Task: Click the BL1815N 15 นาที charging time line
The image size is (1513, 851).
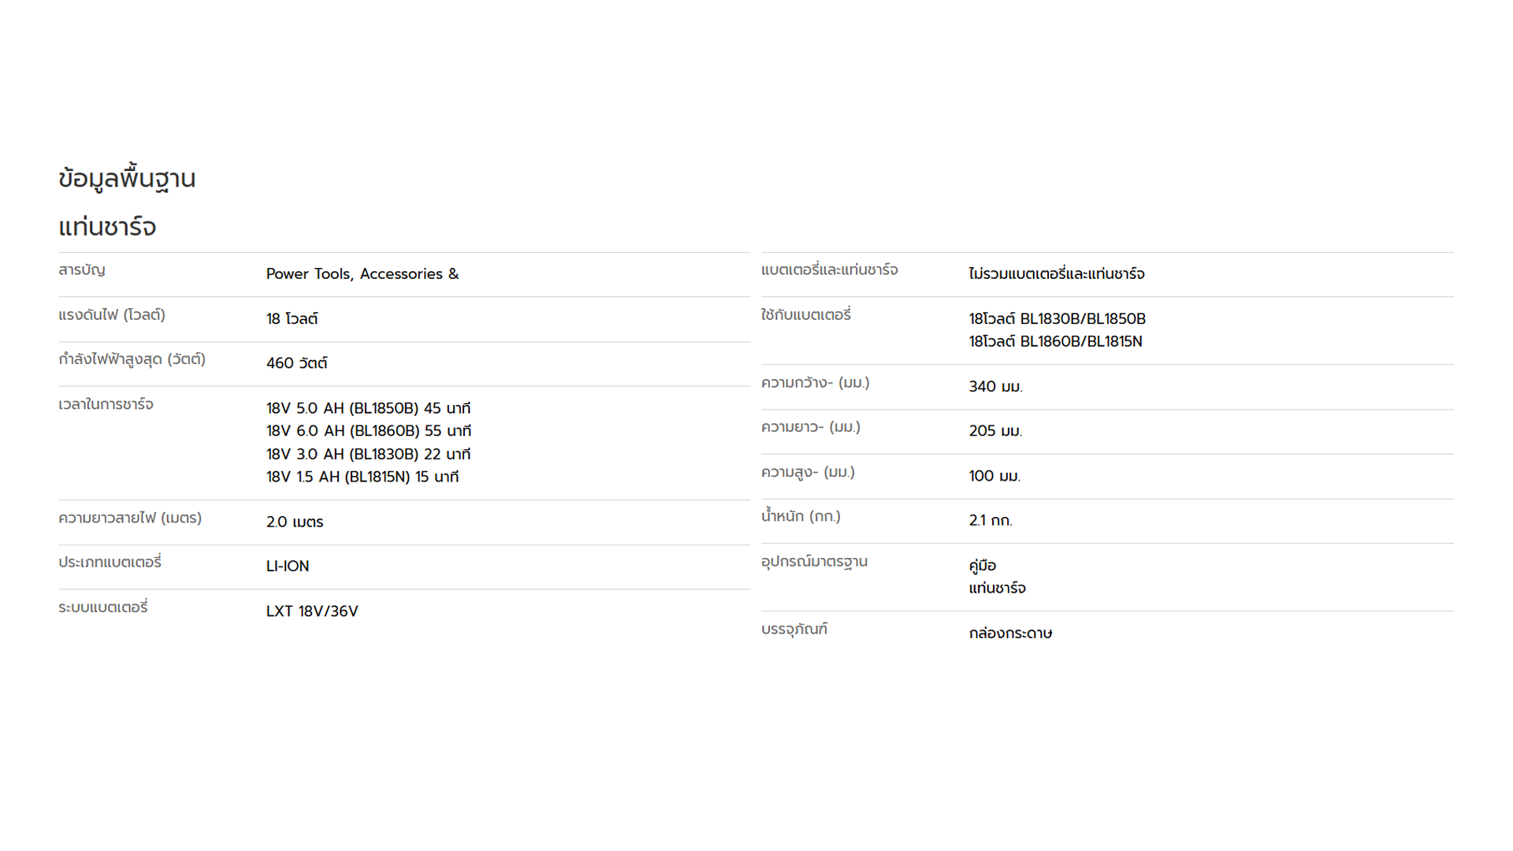Action: point(362,478)
